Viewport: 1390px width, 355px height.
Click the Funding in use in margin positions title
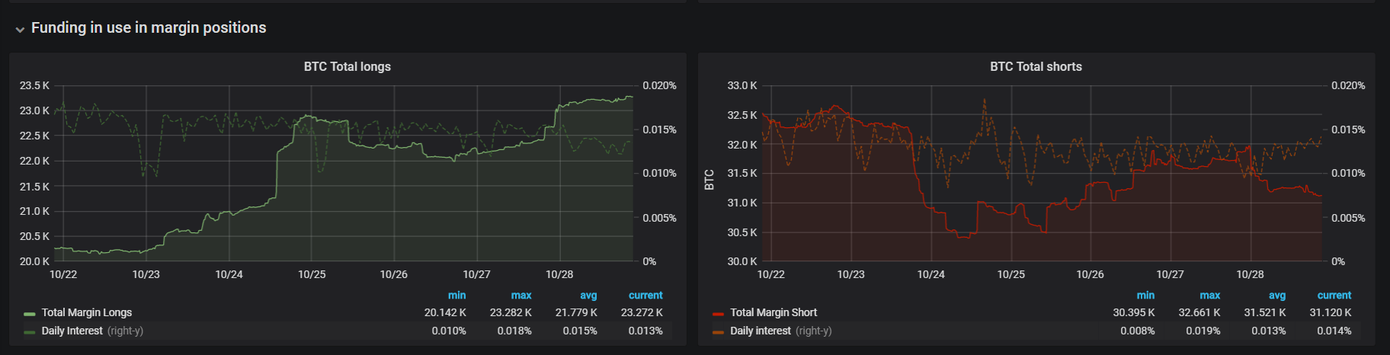149,27
